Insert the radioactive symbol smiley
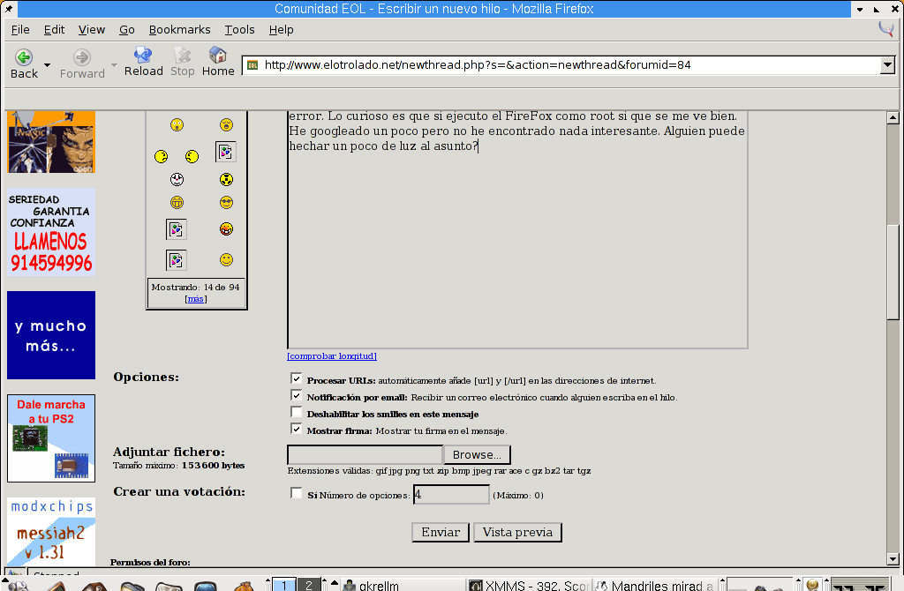Viewport: 904px width, 591px height. tap(226, 179)
